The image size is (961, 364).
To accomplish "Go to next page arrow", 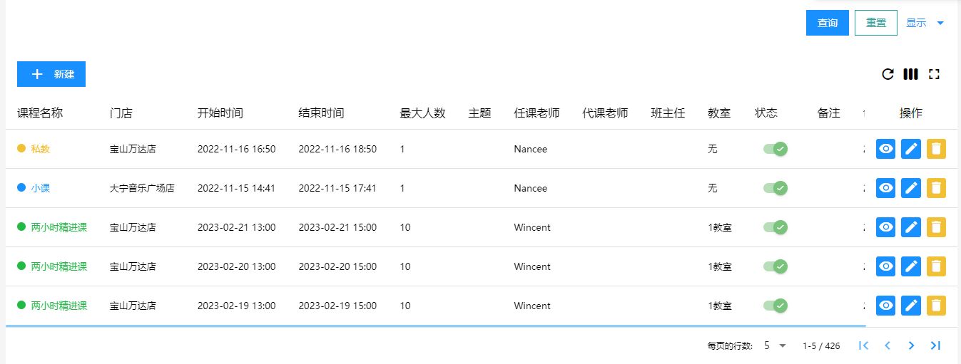I will point(911,345).
